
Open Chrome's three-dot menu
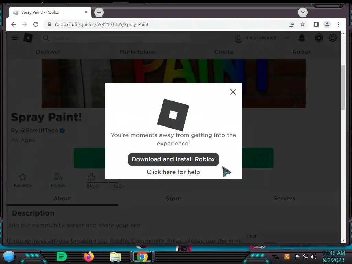click(x=338, y=24)
